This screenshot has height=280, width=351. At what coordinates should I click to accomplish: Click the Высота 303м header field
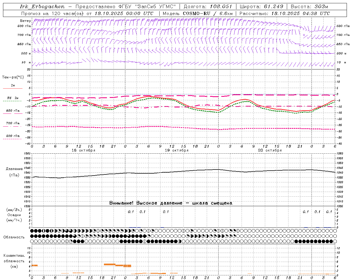pos(309,7)
